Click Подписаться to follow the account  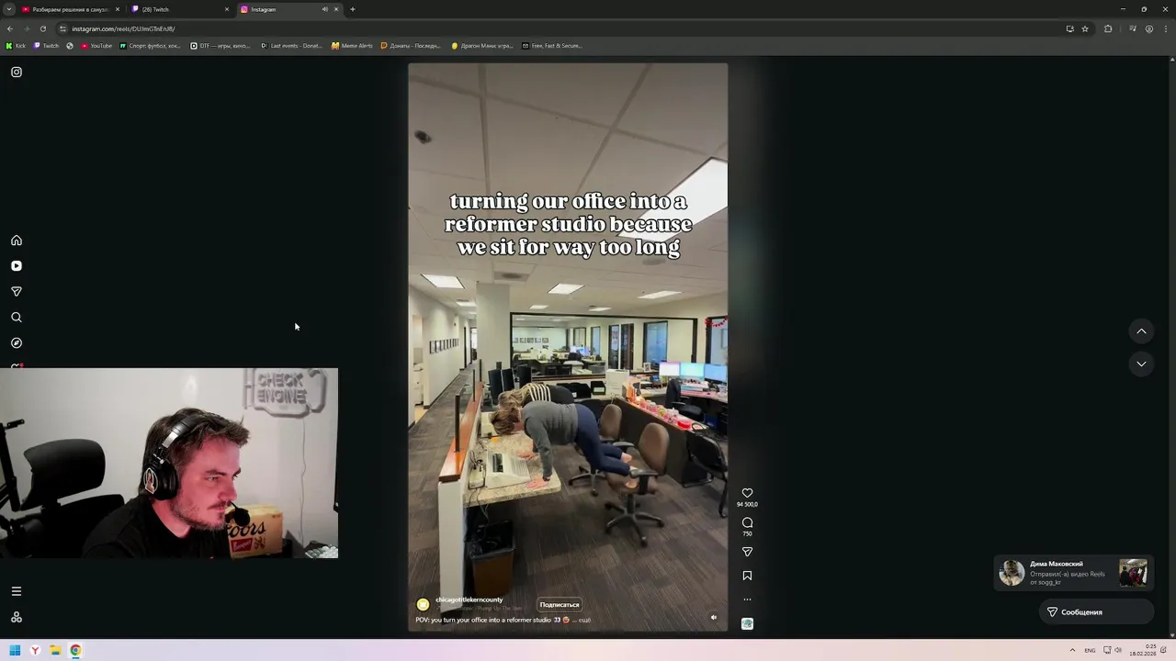tap(560, 605)
